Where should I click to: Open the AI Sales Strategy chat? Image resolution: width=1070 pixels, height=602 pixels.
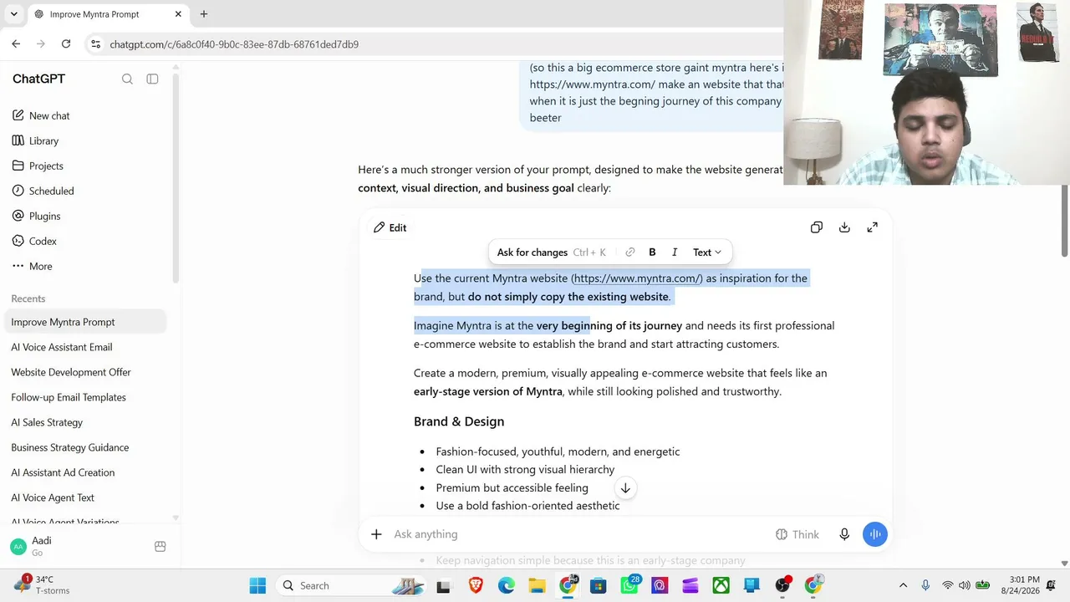tap(85, 422)
